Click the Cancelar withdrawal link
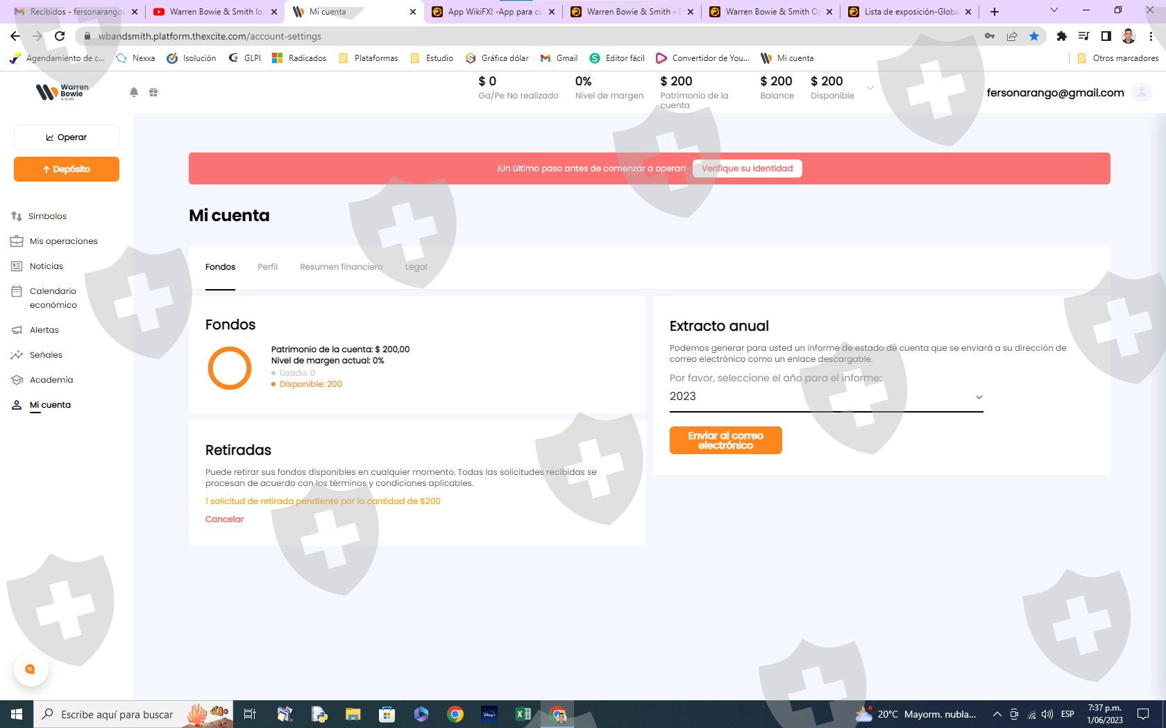Viewport: 1166px width, 728px height. pos(224,519)
